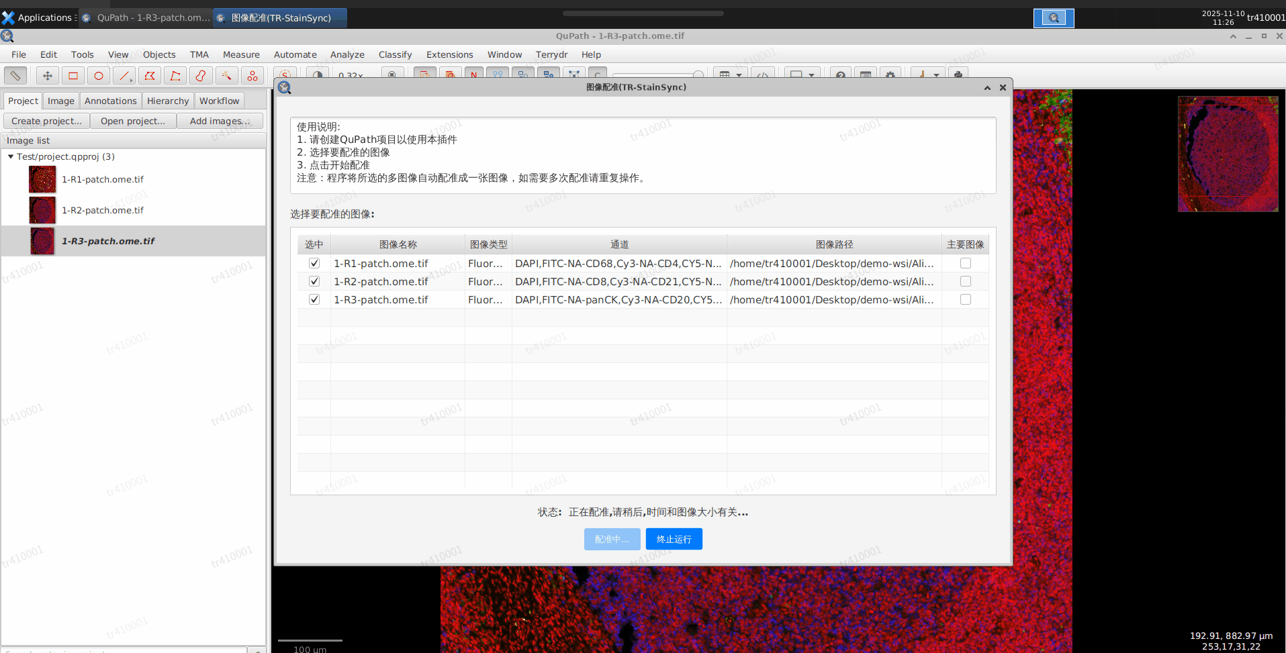Sort table by 通道 column header
Viewport: 1286px width, 653px height.
tap(619, 244)
